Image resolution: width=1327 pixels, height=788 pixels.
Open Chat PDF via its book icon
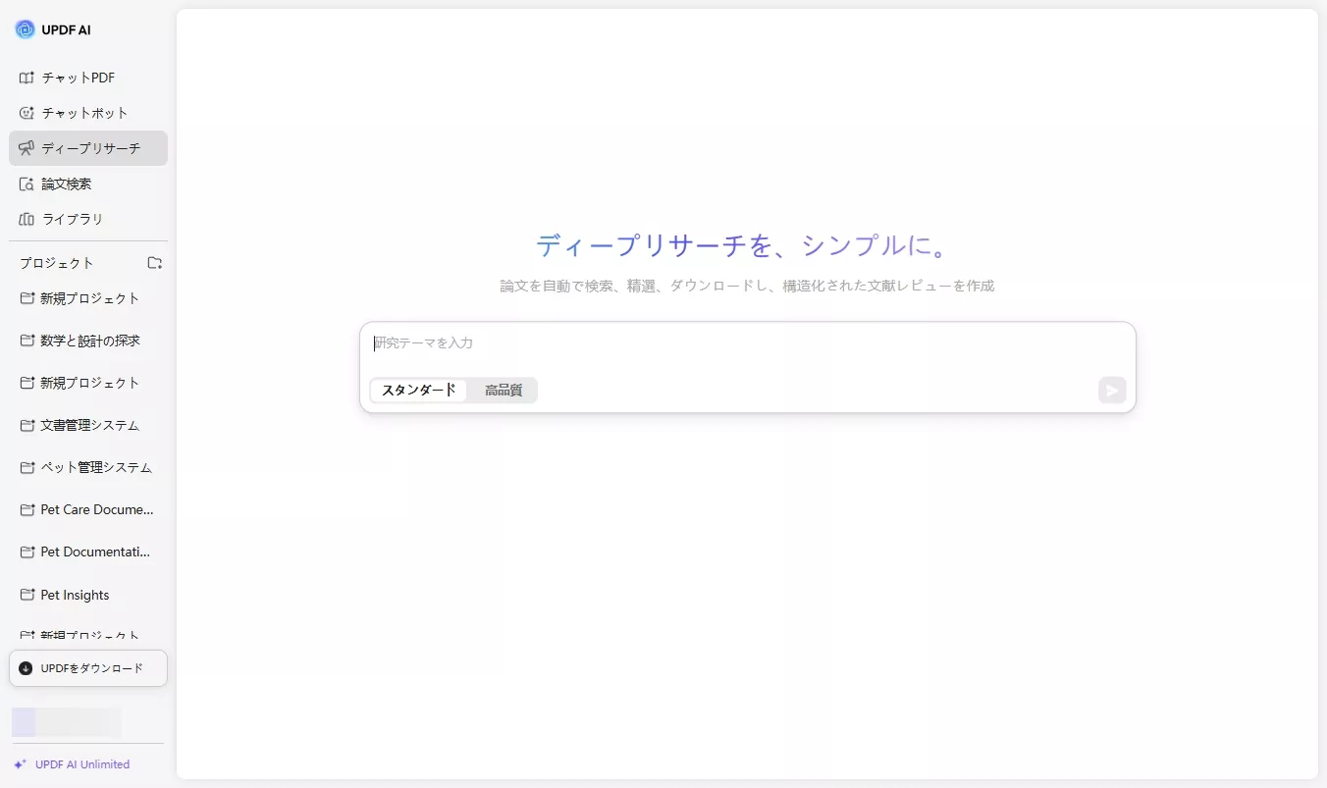pos(27,78)
